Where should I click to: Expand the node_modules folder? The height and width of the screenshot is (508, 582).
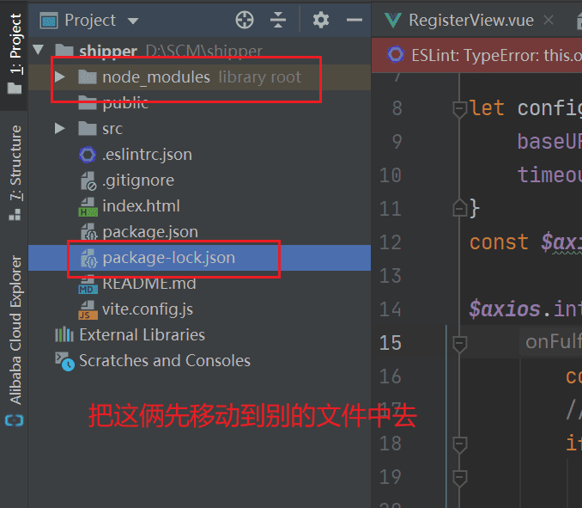59,77
